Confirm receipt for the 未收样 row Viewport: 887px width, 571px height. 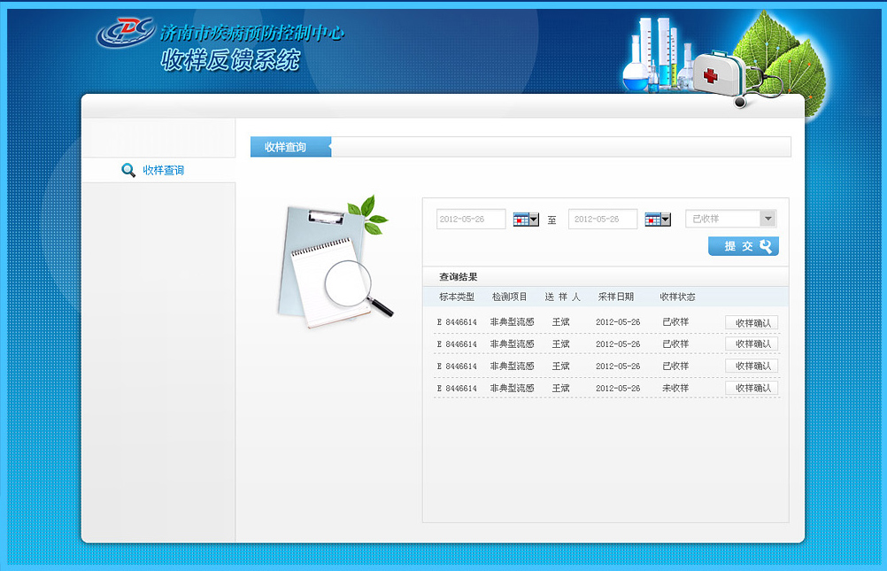(x=752, y=389)
